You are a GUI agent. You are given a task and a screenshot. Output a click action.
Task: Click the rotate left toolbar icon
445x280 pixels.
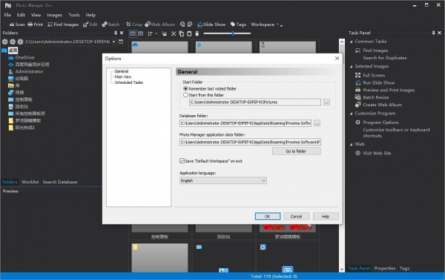(x=182, y=25)
